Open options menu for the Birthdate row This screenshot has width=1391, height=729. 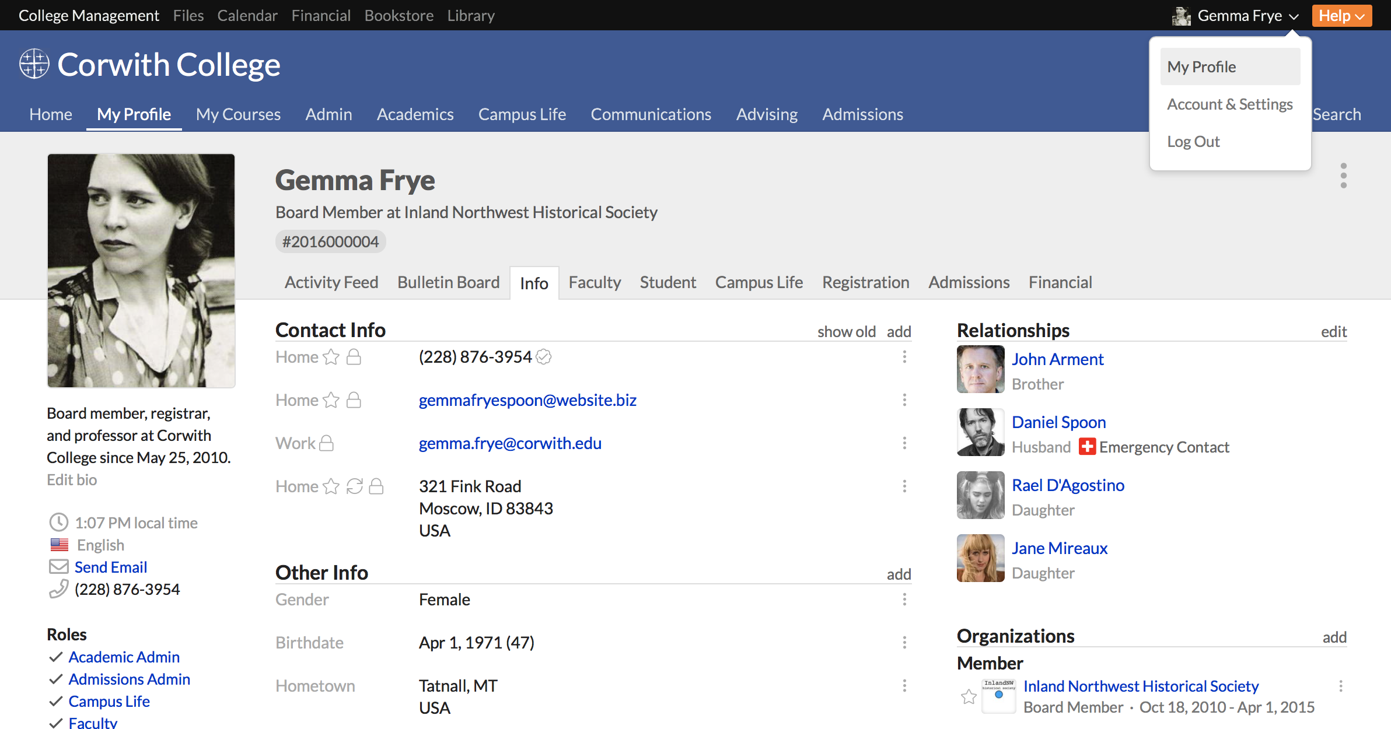(x=904, y=643)
